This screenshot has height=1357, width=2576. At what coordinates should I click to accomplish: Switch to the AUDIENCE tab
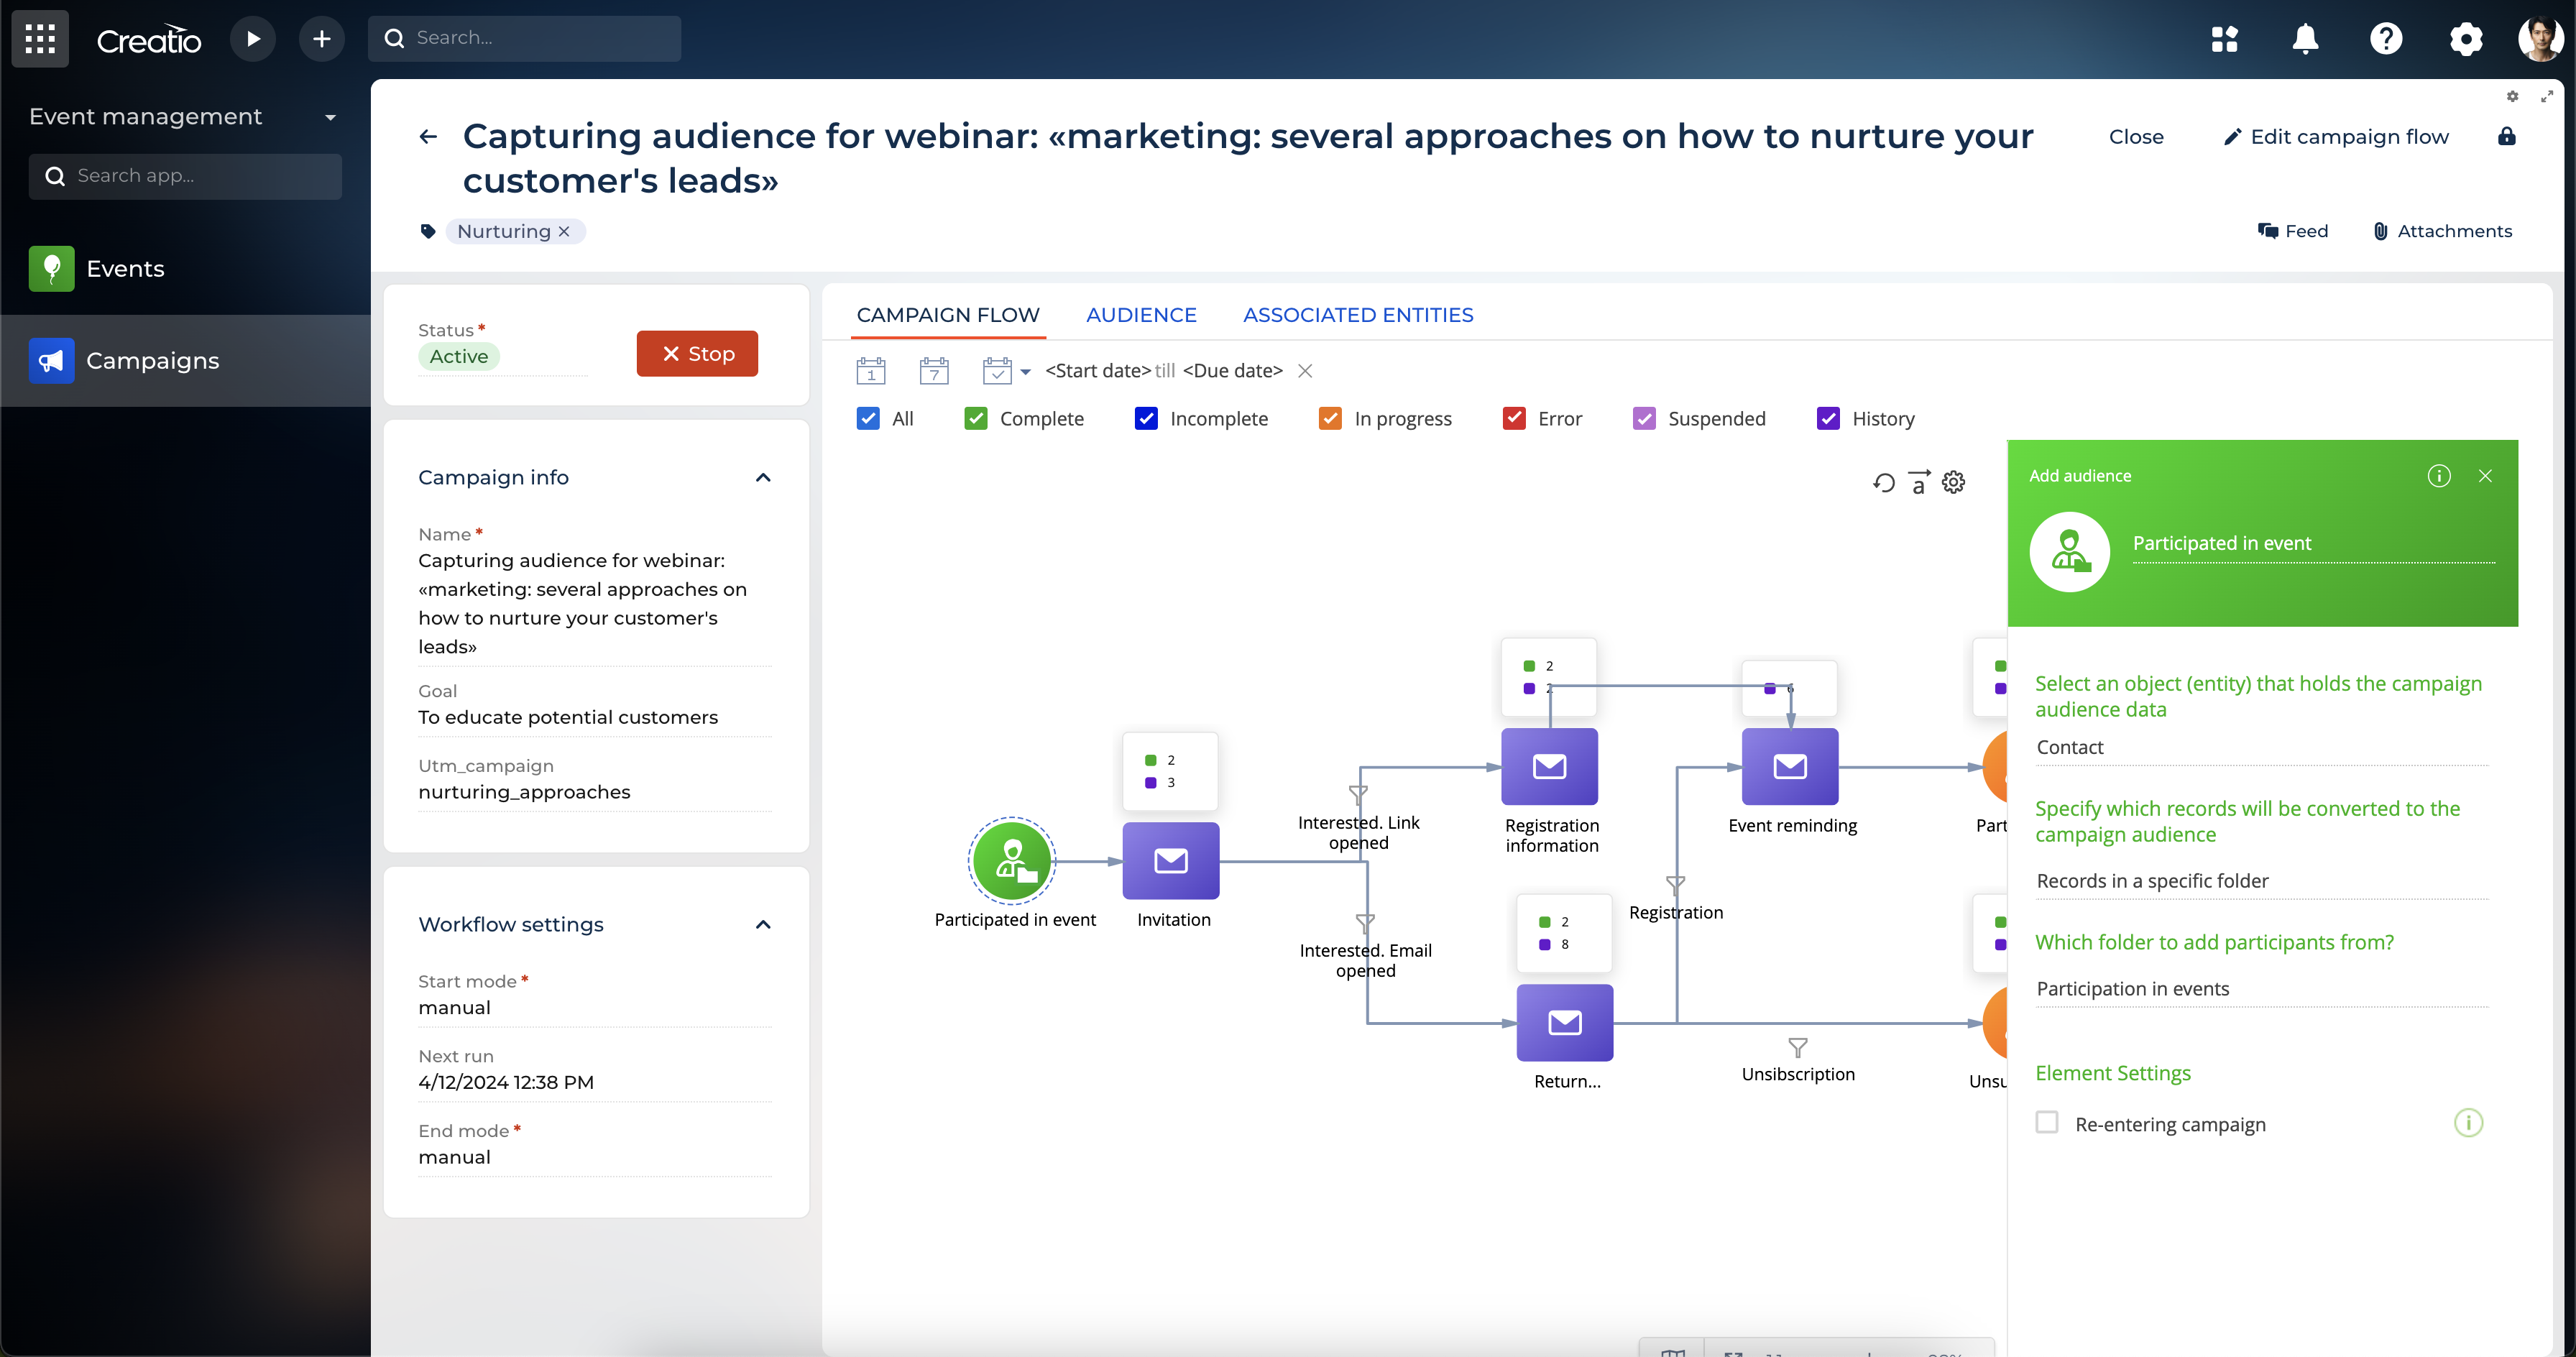1141,315
